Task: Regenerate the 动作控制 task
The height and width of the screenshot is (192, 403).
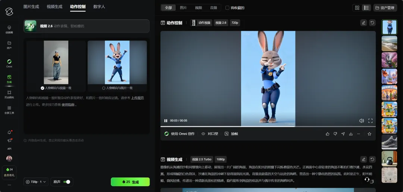Action: [372, 23]
